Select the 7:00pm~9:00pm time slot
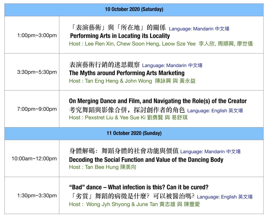This screenshot has height=218, width=268. 37,109
